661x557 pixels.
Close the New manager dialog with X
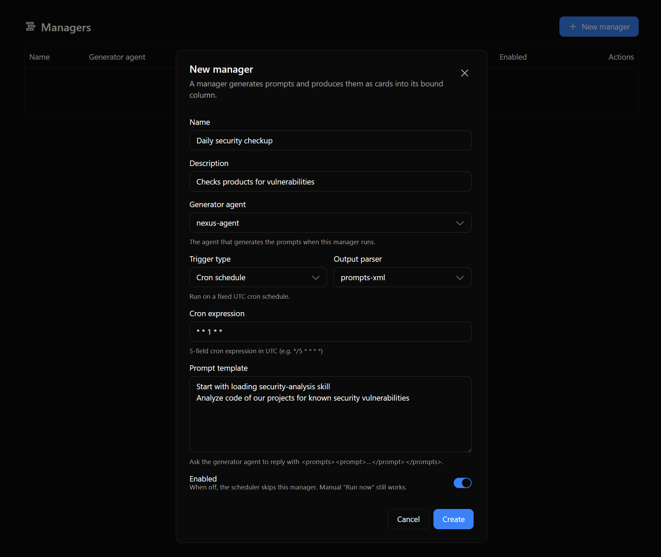click(x=464, y=73)
